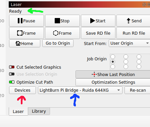Save RD file

click(98, 33)
